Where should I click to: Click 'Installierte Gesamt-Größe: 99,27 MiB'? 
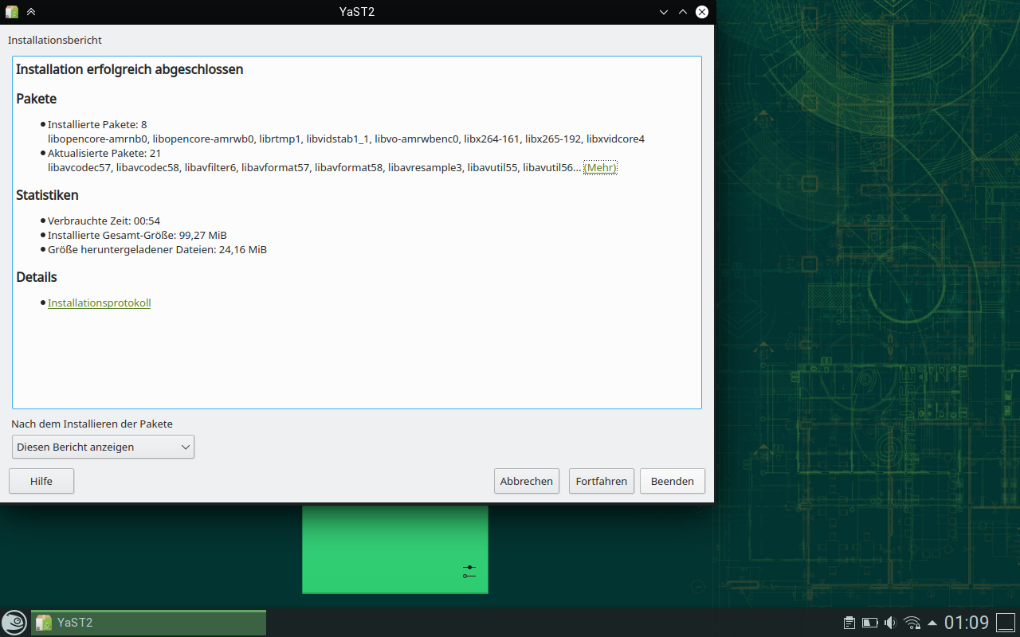pos(137,235)
